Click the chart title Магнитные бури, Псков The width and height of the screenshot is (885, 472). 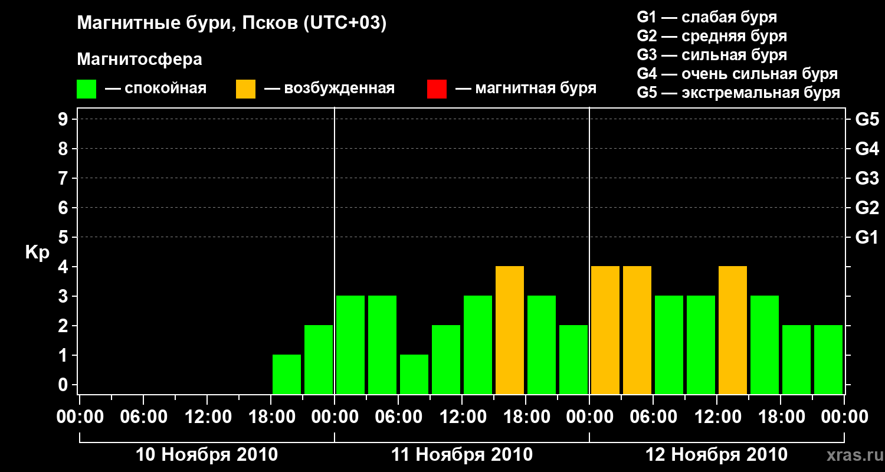pos(232,24)
